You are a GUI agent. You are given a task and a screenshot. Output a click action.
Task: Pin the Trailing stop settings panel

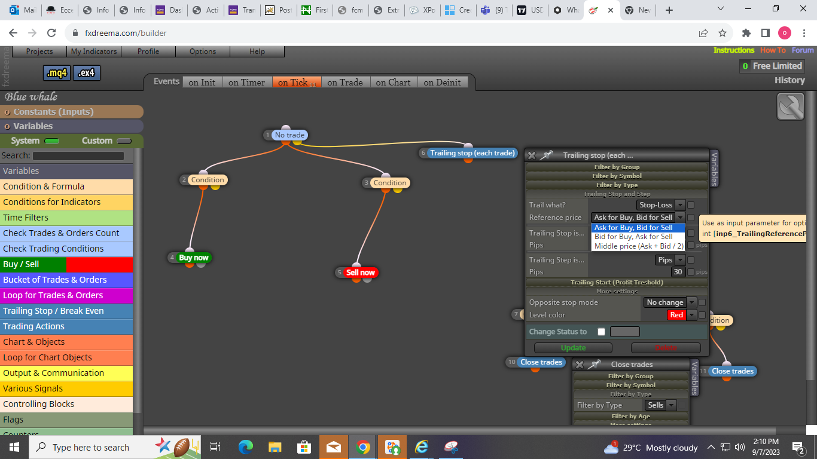pyautogui.click(x=546, y=155)
